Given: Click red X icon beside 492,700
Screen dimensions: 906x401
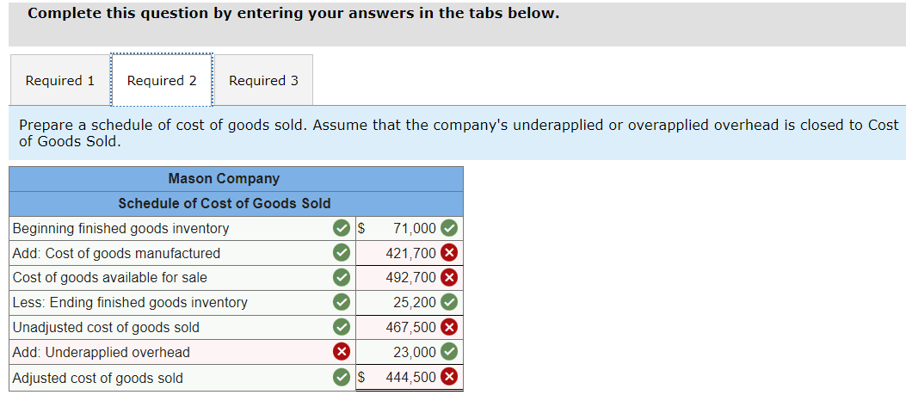Looking at the screenshot, I should point(449,278).
